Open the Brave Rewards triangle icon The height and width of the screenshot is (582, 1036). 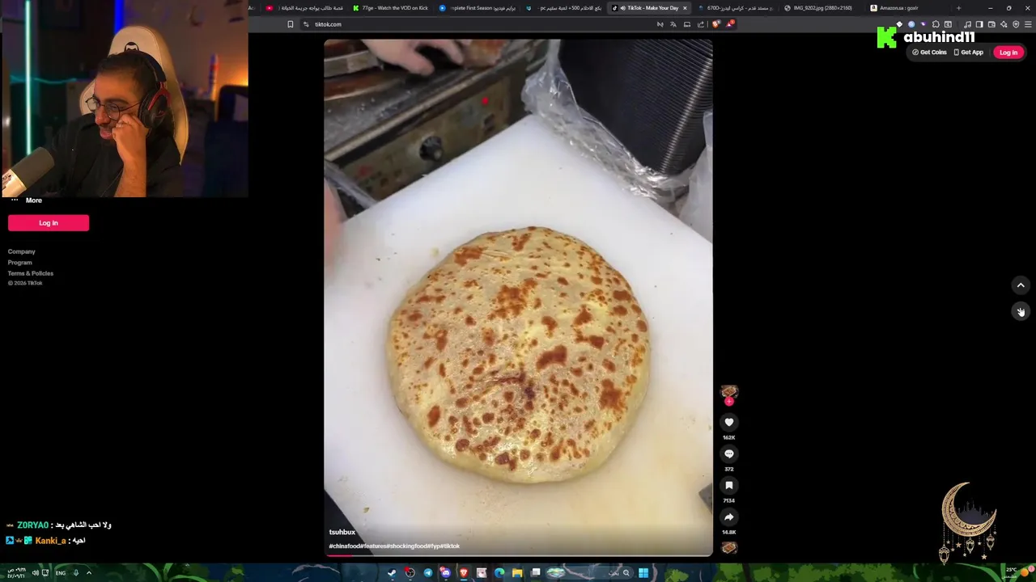coord(730,24)
